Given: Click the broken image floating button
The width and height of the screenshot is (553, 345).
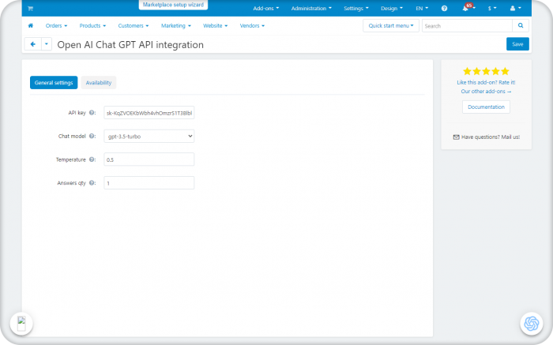Looking at the screenshot, I should (x=21, y=324).
